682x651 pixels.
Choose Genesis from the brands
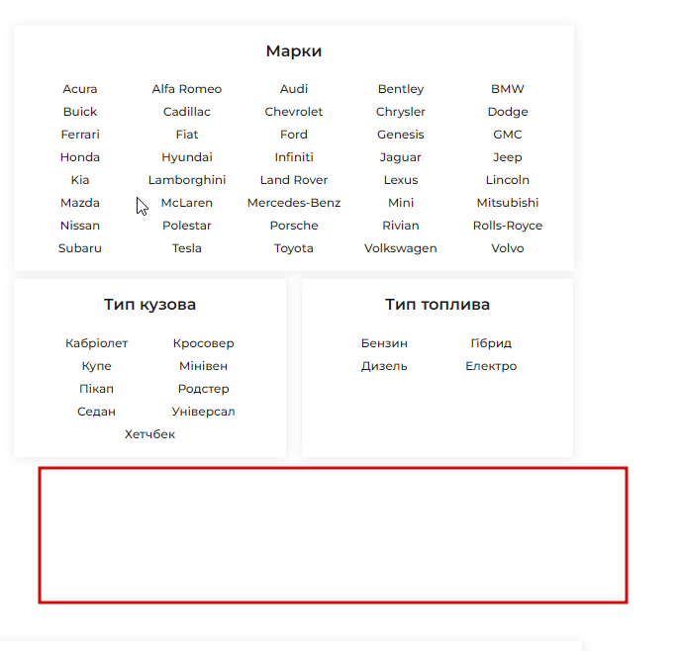click(x=401, y=135)
